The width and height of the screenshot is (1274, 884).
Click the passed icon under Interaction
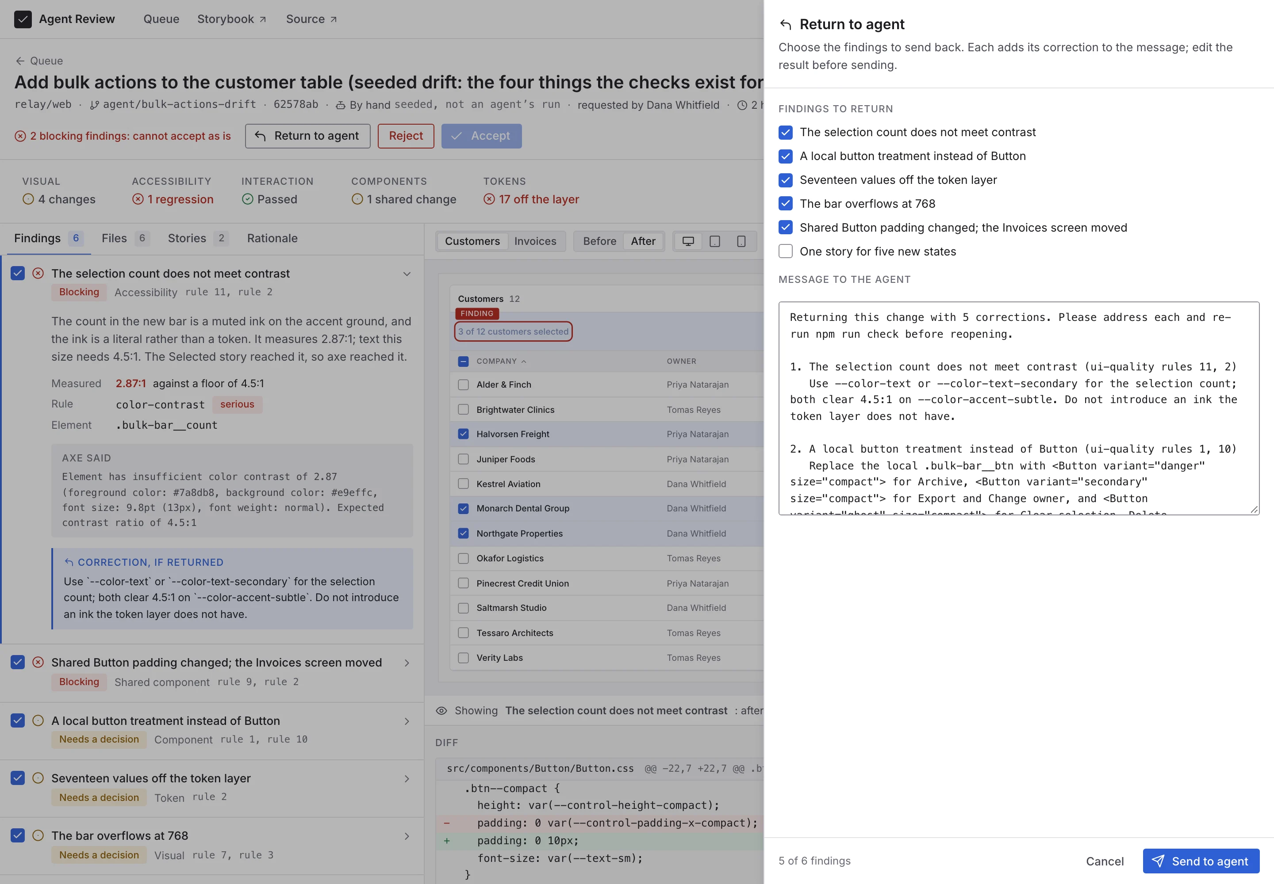coord(247,199)
